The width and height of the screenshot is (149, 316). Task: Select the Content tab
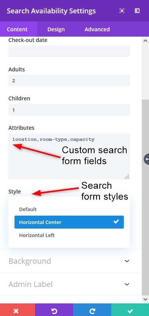click(17, 29)
